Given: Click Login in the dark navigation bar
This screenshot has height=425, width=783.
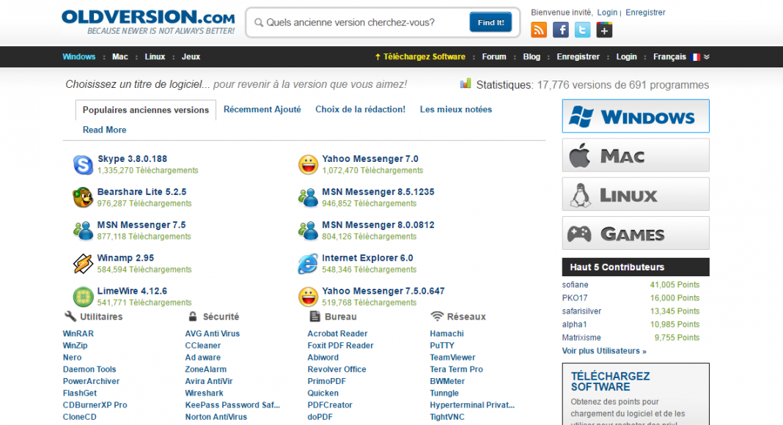Looking at the screenshot, I should coord(626,57).
